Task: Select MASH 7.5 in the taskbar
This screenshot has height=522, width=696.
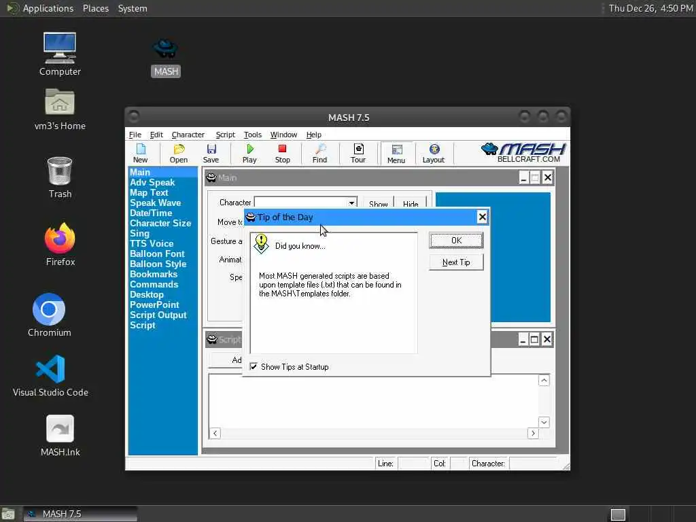Action: (x=80, y=514)
